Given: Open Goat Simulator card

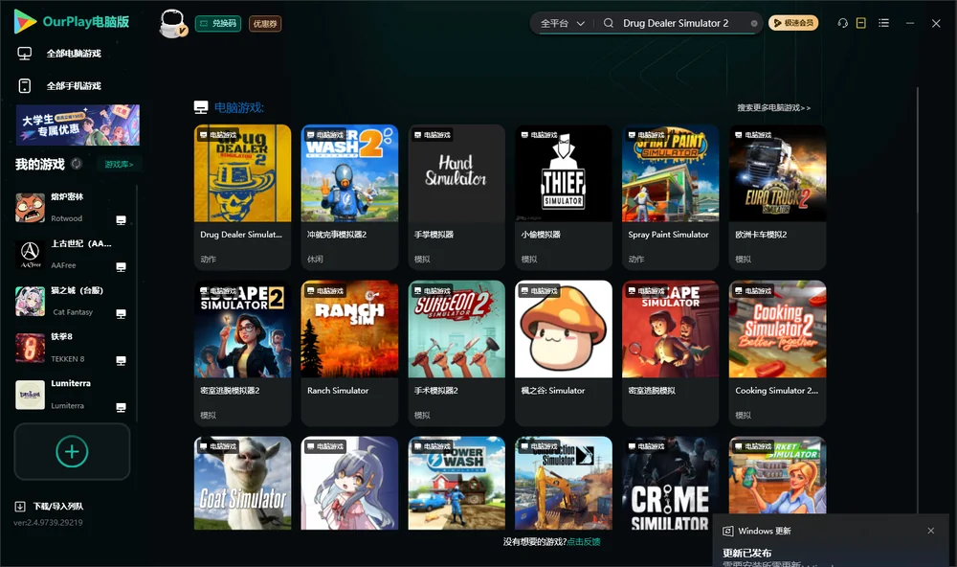Looking at the screenshot, I should (x=242, y=483).
